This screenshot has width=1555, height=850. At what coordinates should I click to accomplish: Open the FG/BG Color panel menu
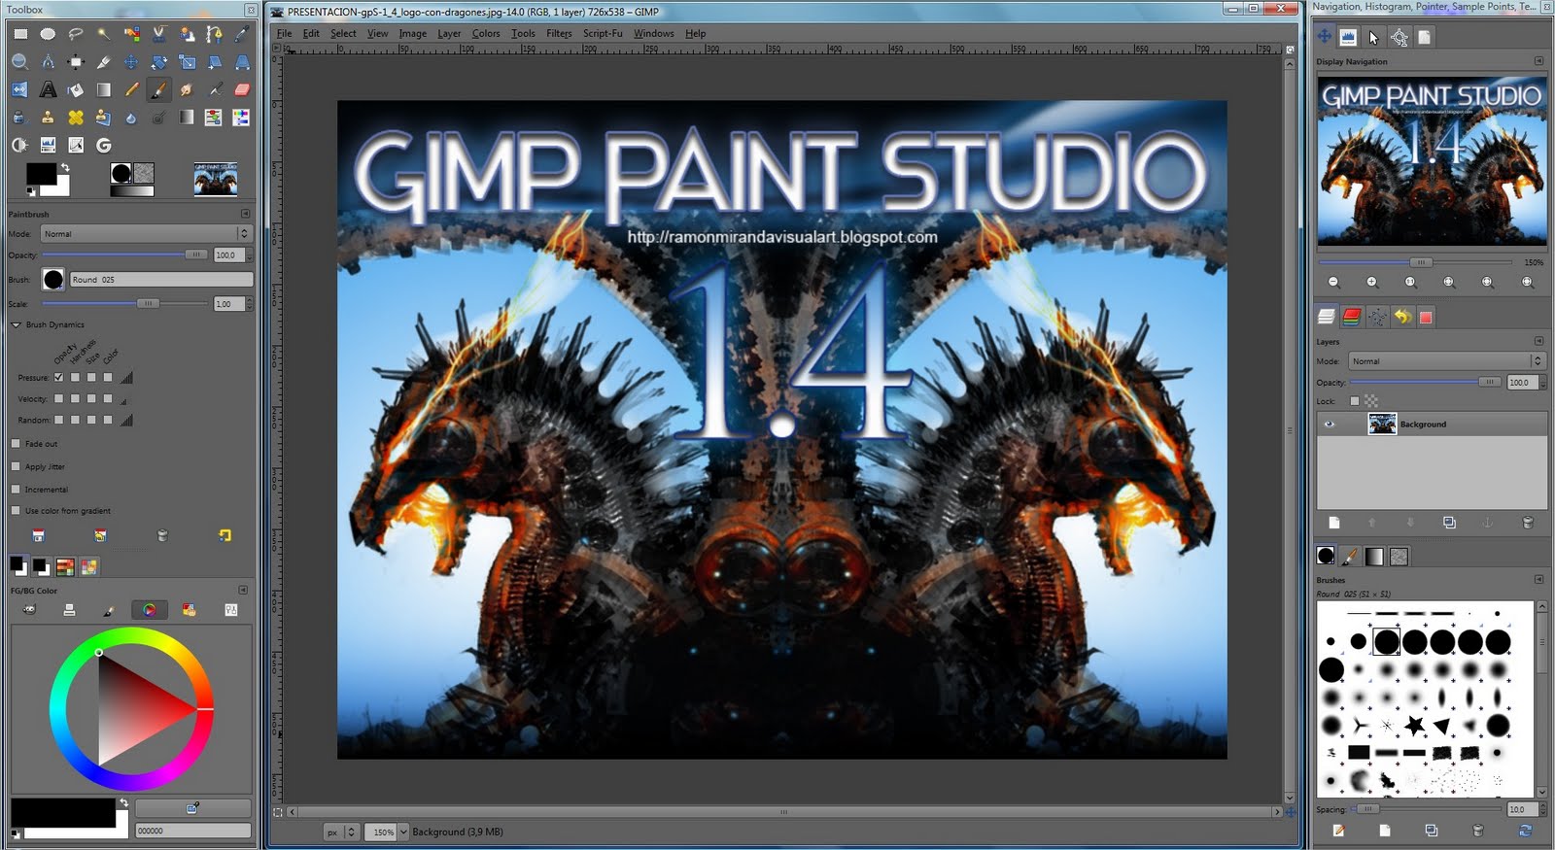click(x=243, y=590)
